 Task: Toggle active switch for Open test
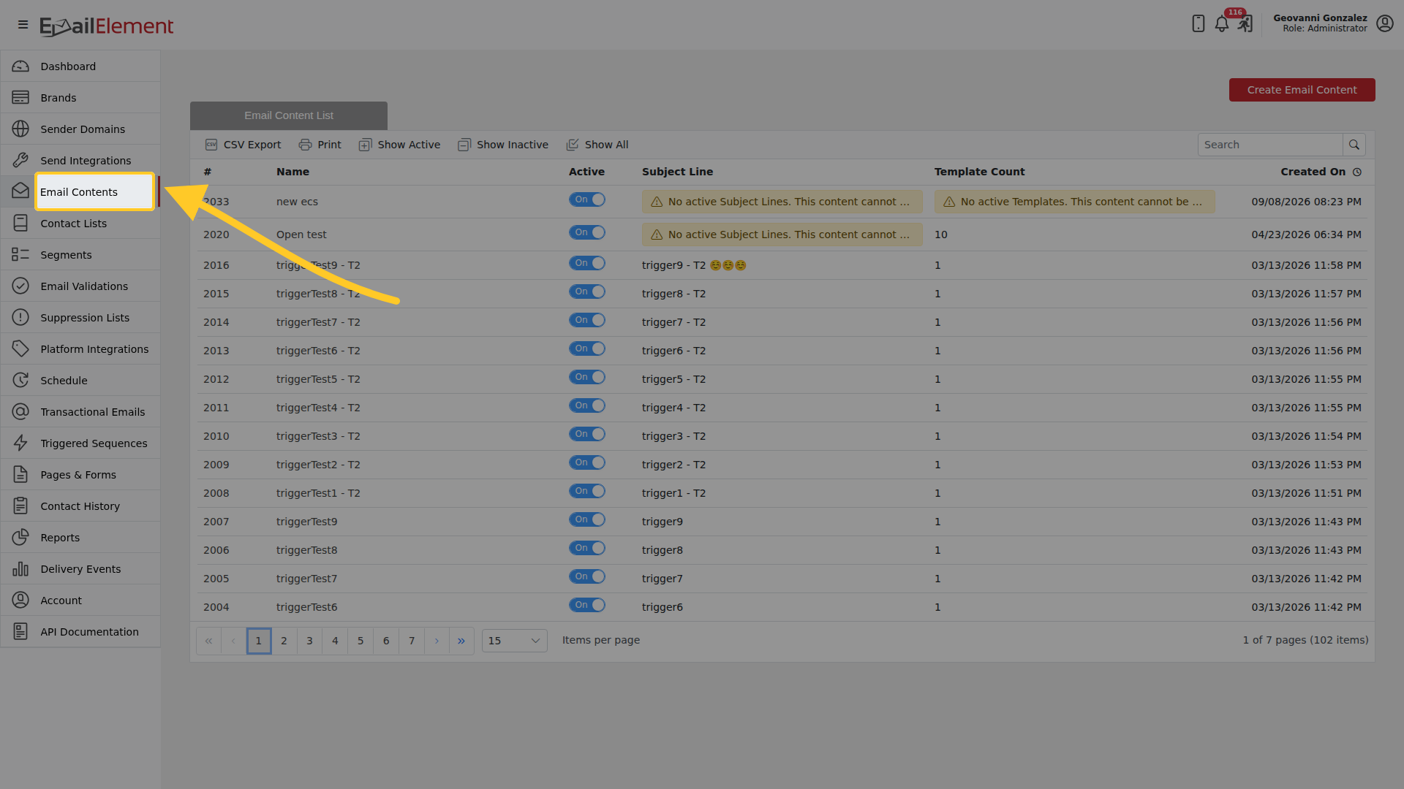pyautogui.click(x=587, y=233)
